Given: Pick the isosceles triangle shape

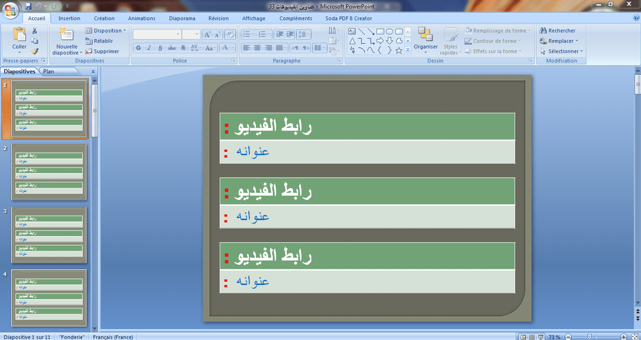Looking at the screenshot, I should [x=353, y=41].
